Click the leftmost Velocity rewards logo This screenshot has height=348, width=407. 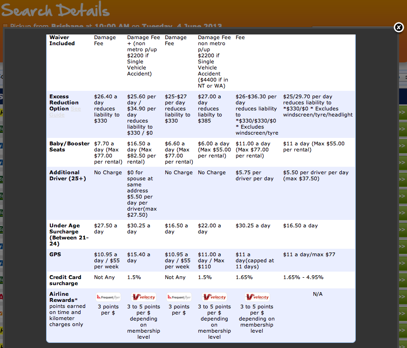143,297
